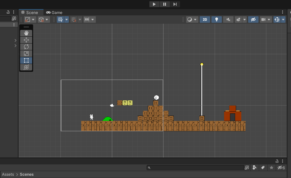Select the Move tool
Screen dimensions: 291x178
(26, 40)
